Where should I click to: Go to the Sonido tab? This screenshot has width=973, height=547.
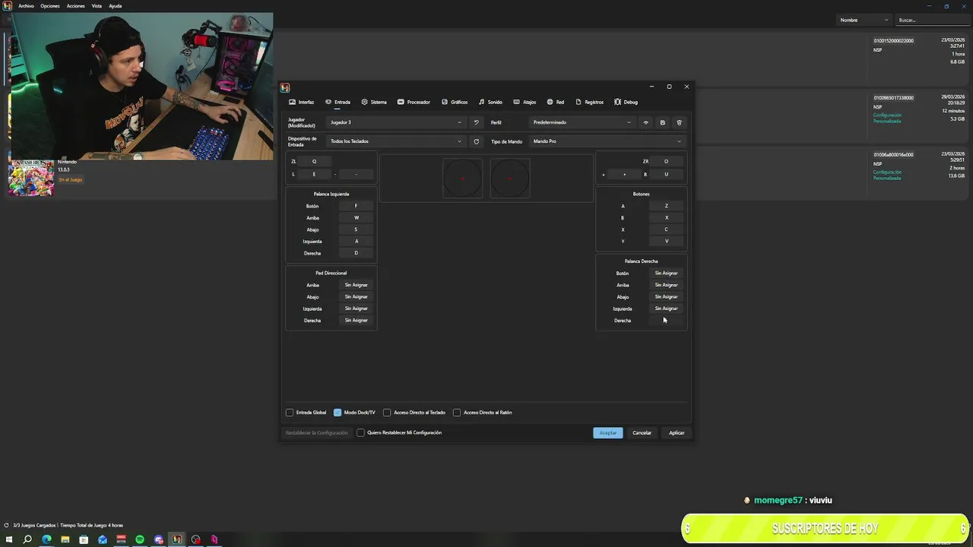point(490,102)
